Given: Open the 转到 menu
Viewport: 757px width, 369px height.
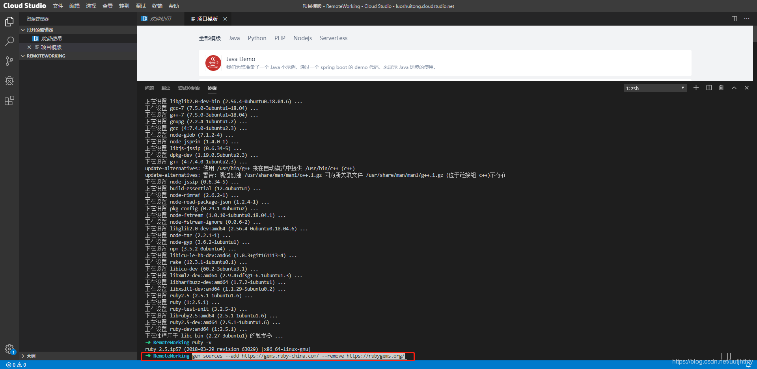Looking at the screenshot, I should click(x=124, y=6).
